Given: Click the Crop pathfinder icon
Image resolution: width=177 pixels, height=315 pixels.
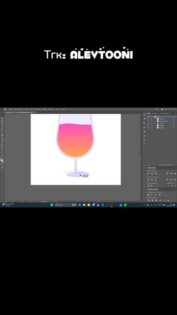Looking at the screenshot, I should 160,200.
